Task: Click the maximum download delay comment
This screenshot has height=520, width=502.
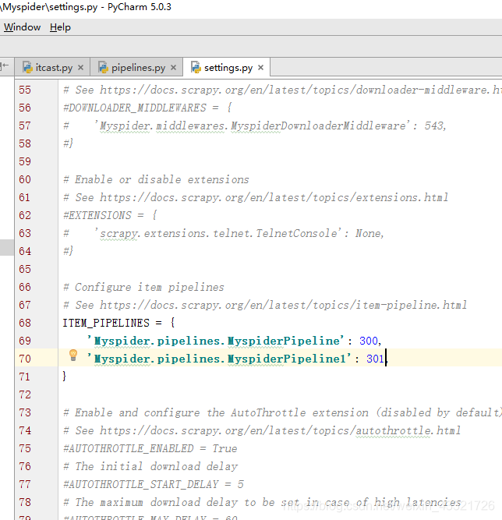Action: pos(262,502)
